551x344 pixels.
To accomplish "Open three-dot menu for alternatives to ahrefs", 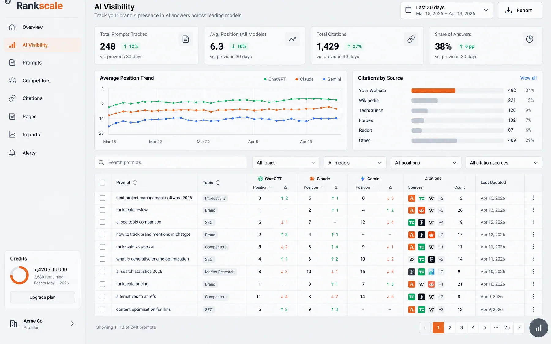I will [533, 297].
